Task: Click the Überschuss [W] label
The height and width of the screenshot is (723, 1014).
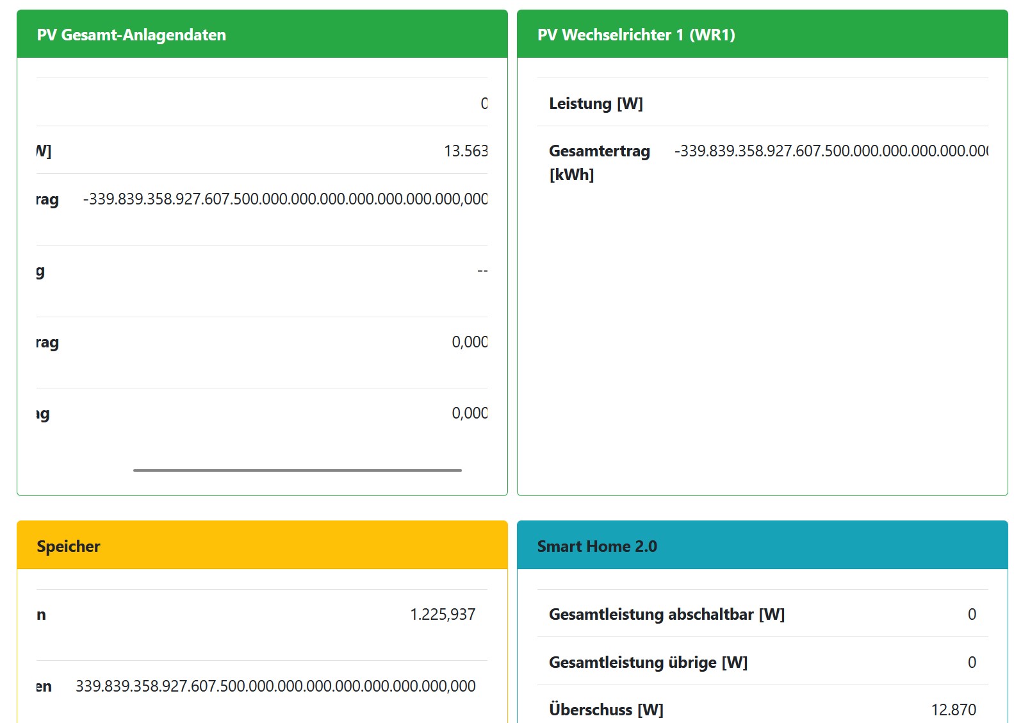Action: [x=606, y=710]
